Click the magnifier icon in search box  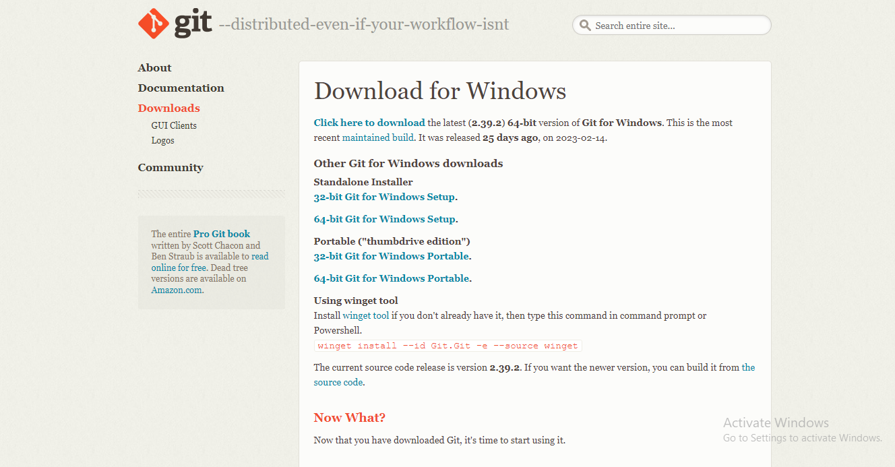click(585, 26)
